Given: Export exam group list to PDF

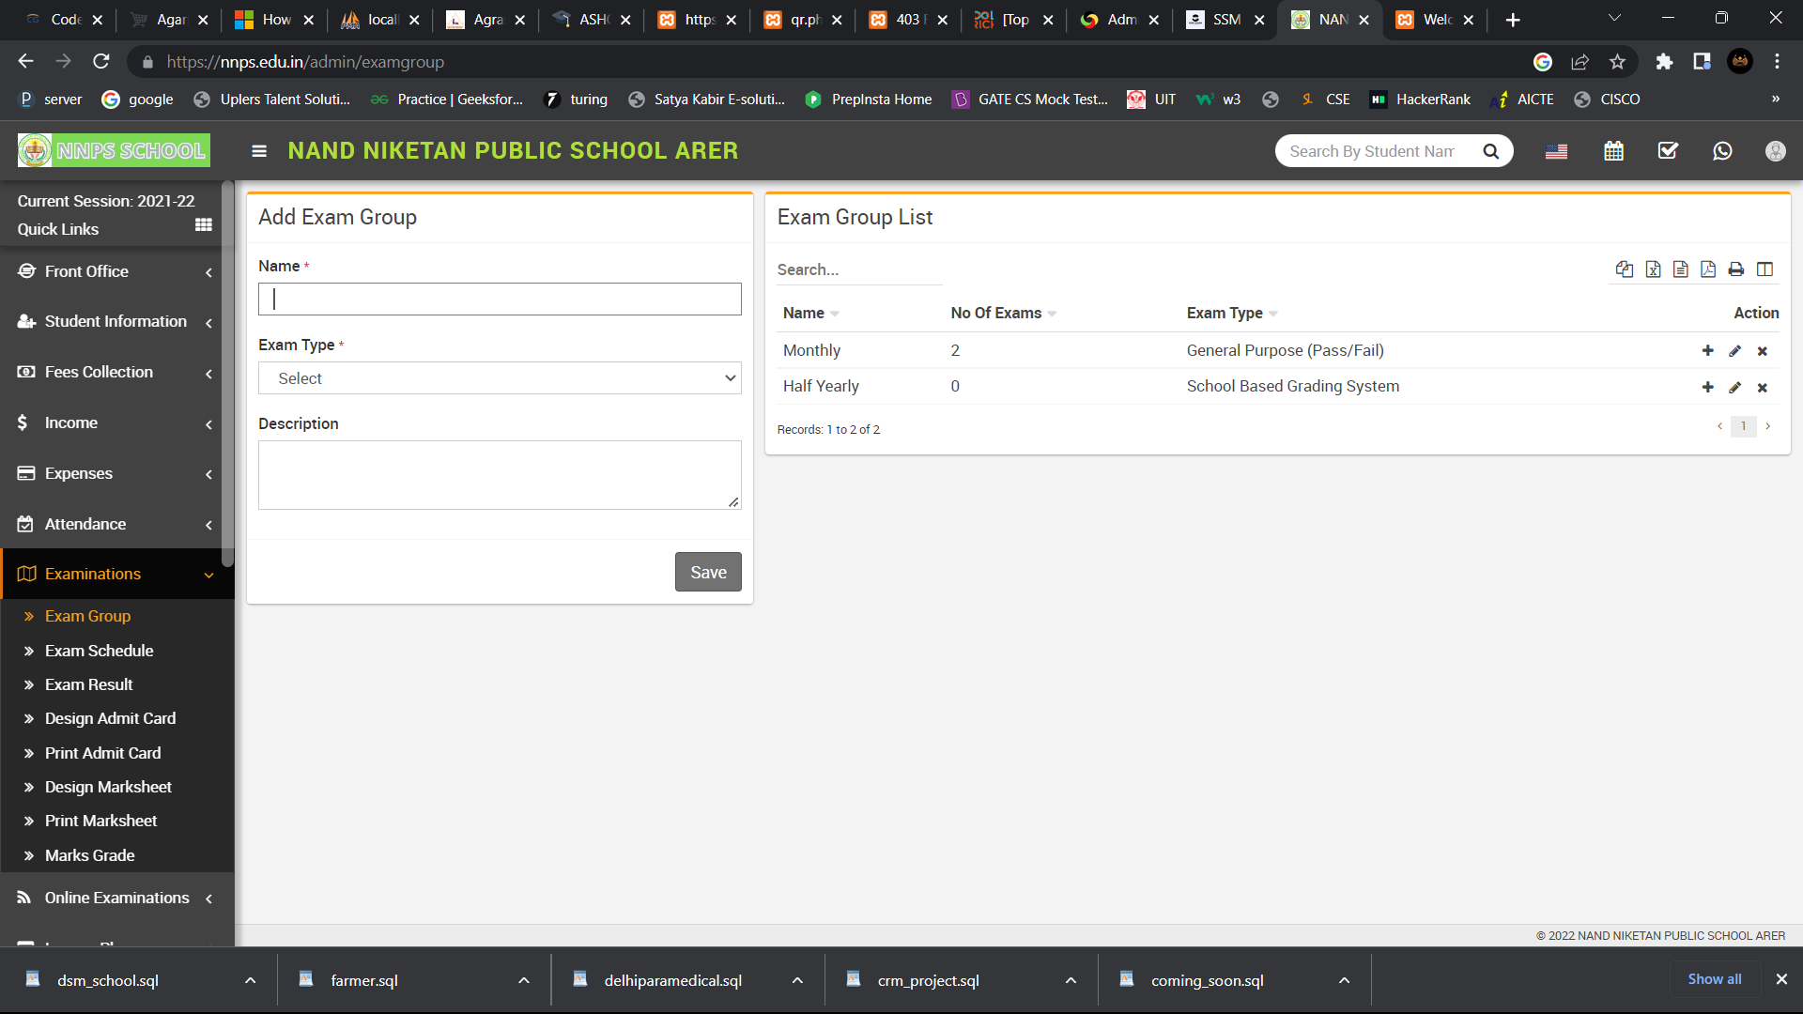Looking at the screenshot, I should (1708, 269).
